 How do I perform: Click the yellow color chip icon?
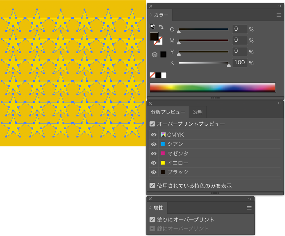(x=163, y=162)
